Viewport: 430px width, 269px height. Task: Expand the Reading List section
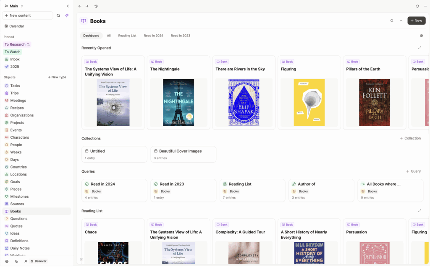pyautogui.click(x=420, y=211)
